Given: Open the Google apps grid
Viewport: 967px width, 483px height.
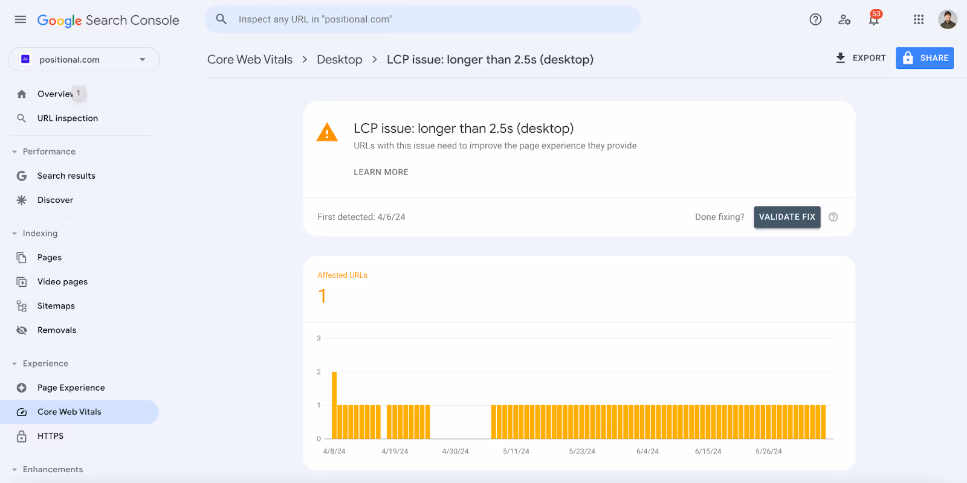Looking at the screenshot, I should pyautogui.click(x=919, y=19).
